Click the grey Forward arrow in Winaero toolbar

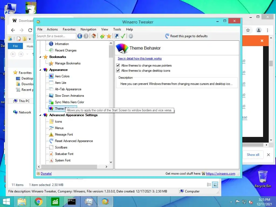86,36
